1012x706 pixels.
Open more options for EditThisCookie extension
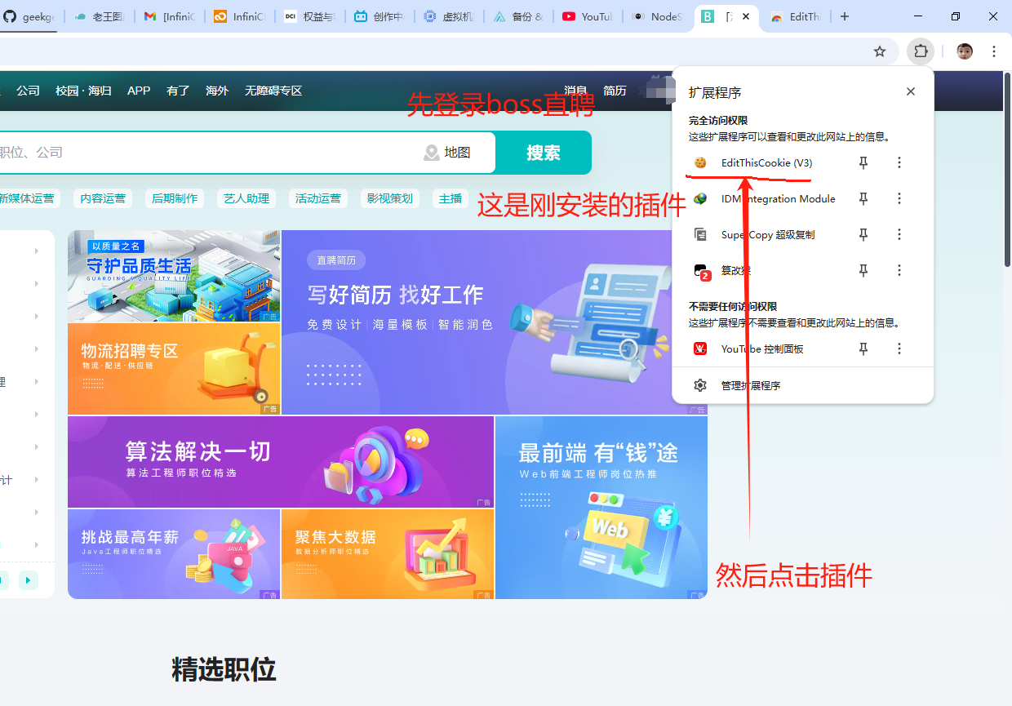coord(899,163)
